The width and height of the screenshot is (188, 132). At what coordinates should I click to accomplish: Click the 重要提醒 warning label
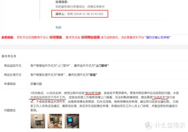8,37
